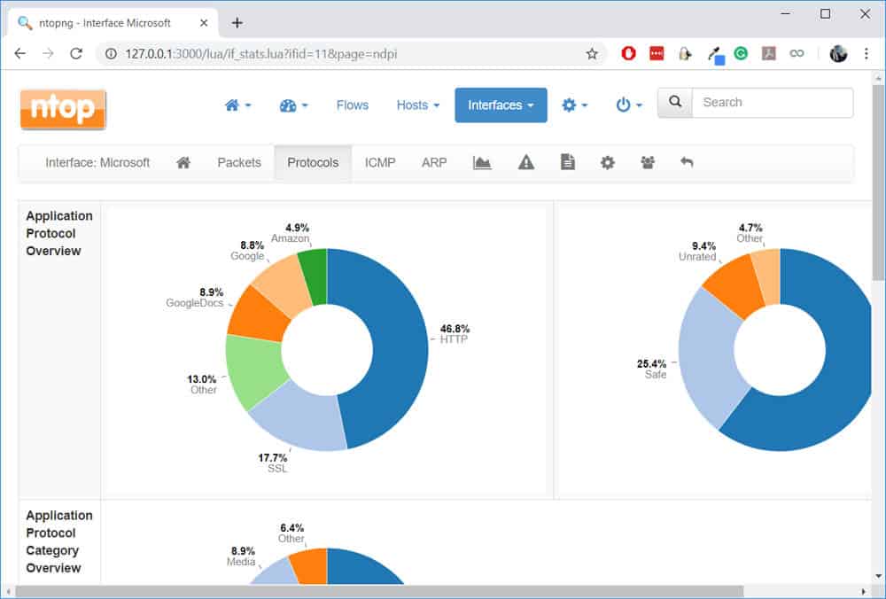Open the alerts warning triangle tab
Image resolution: width=886 pixels, height=599 pixels.
coord(526,163)
